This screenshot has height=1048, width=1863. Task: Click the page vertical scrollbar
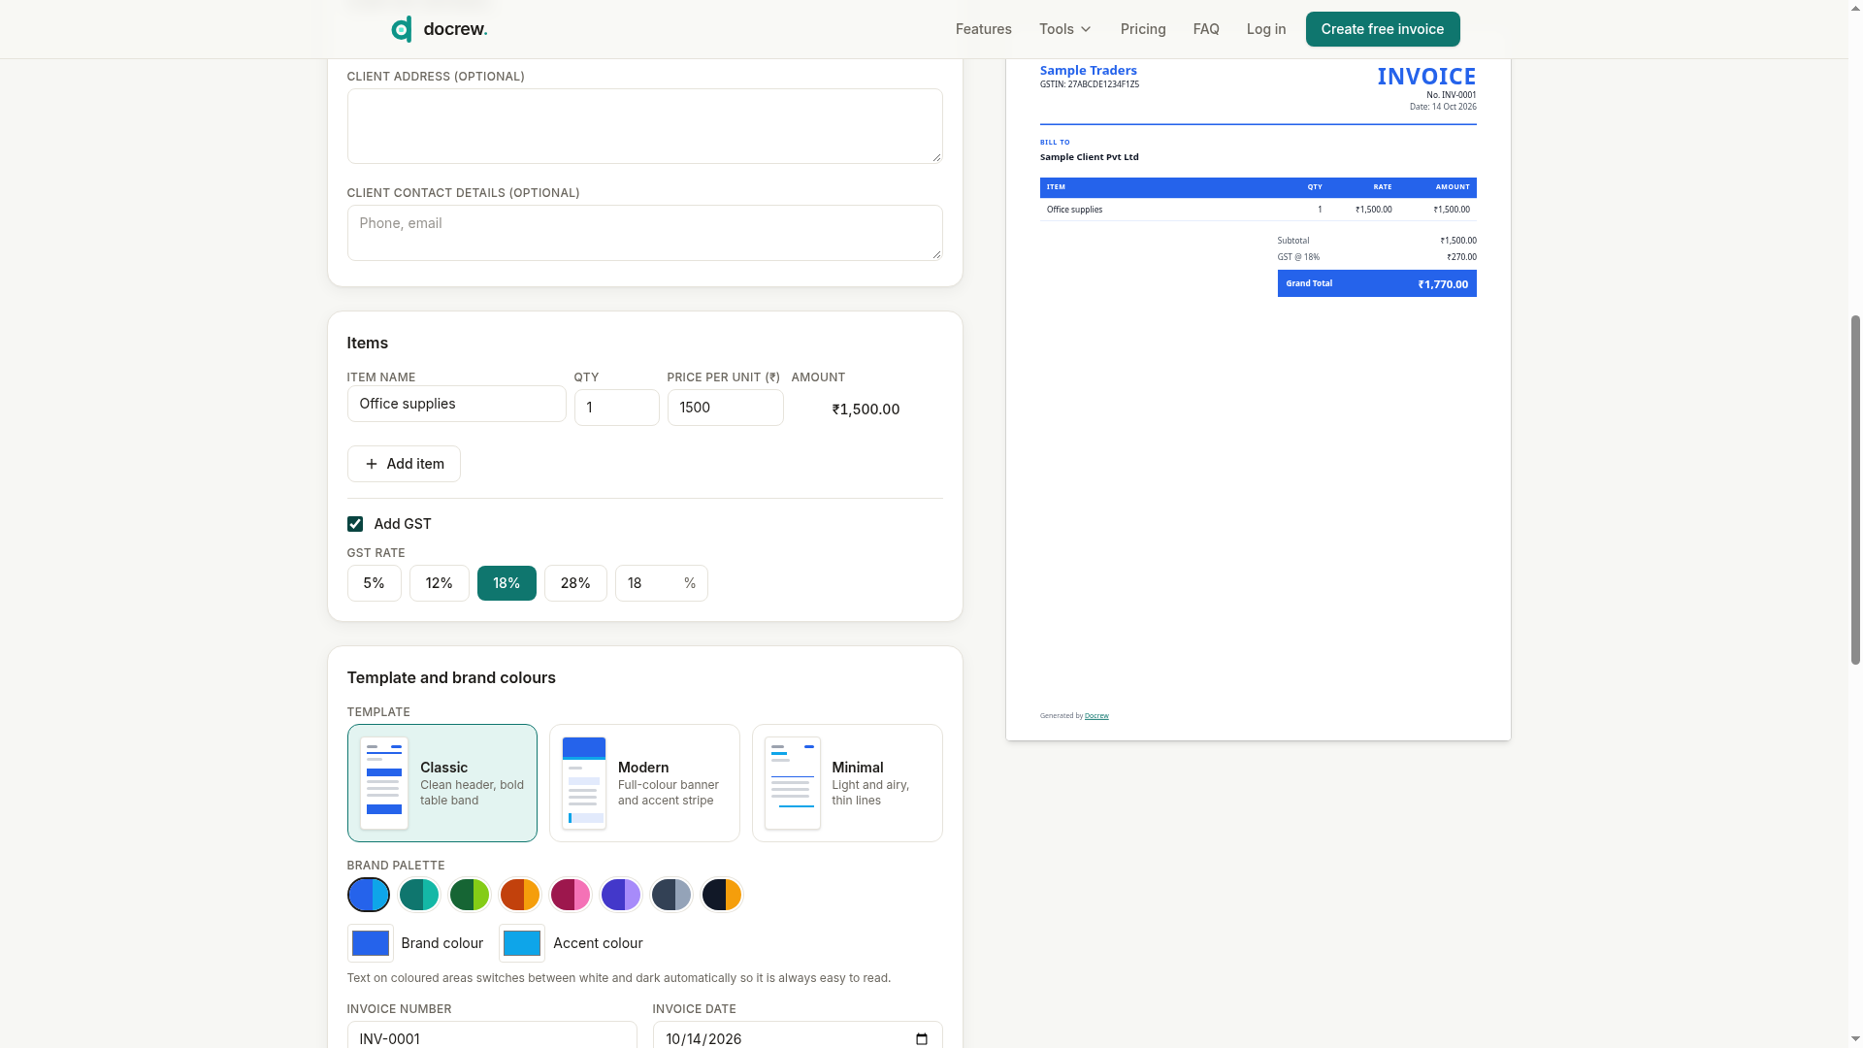coord(1855,490)
